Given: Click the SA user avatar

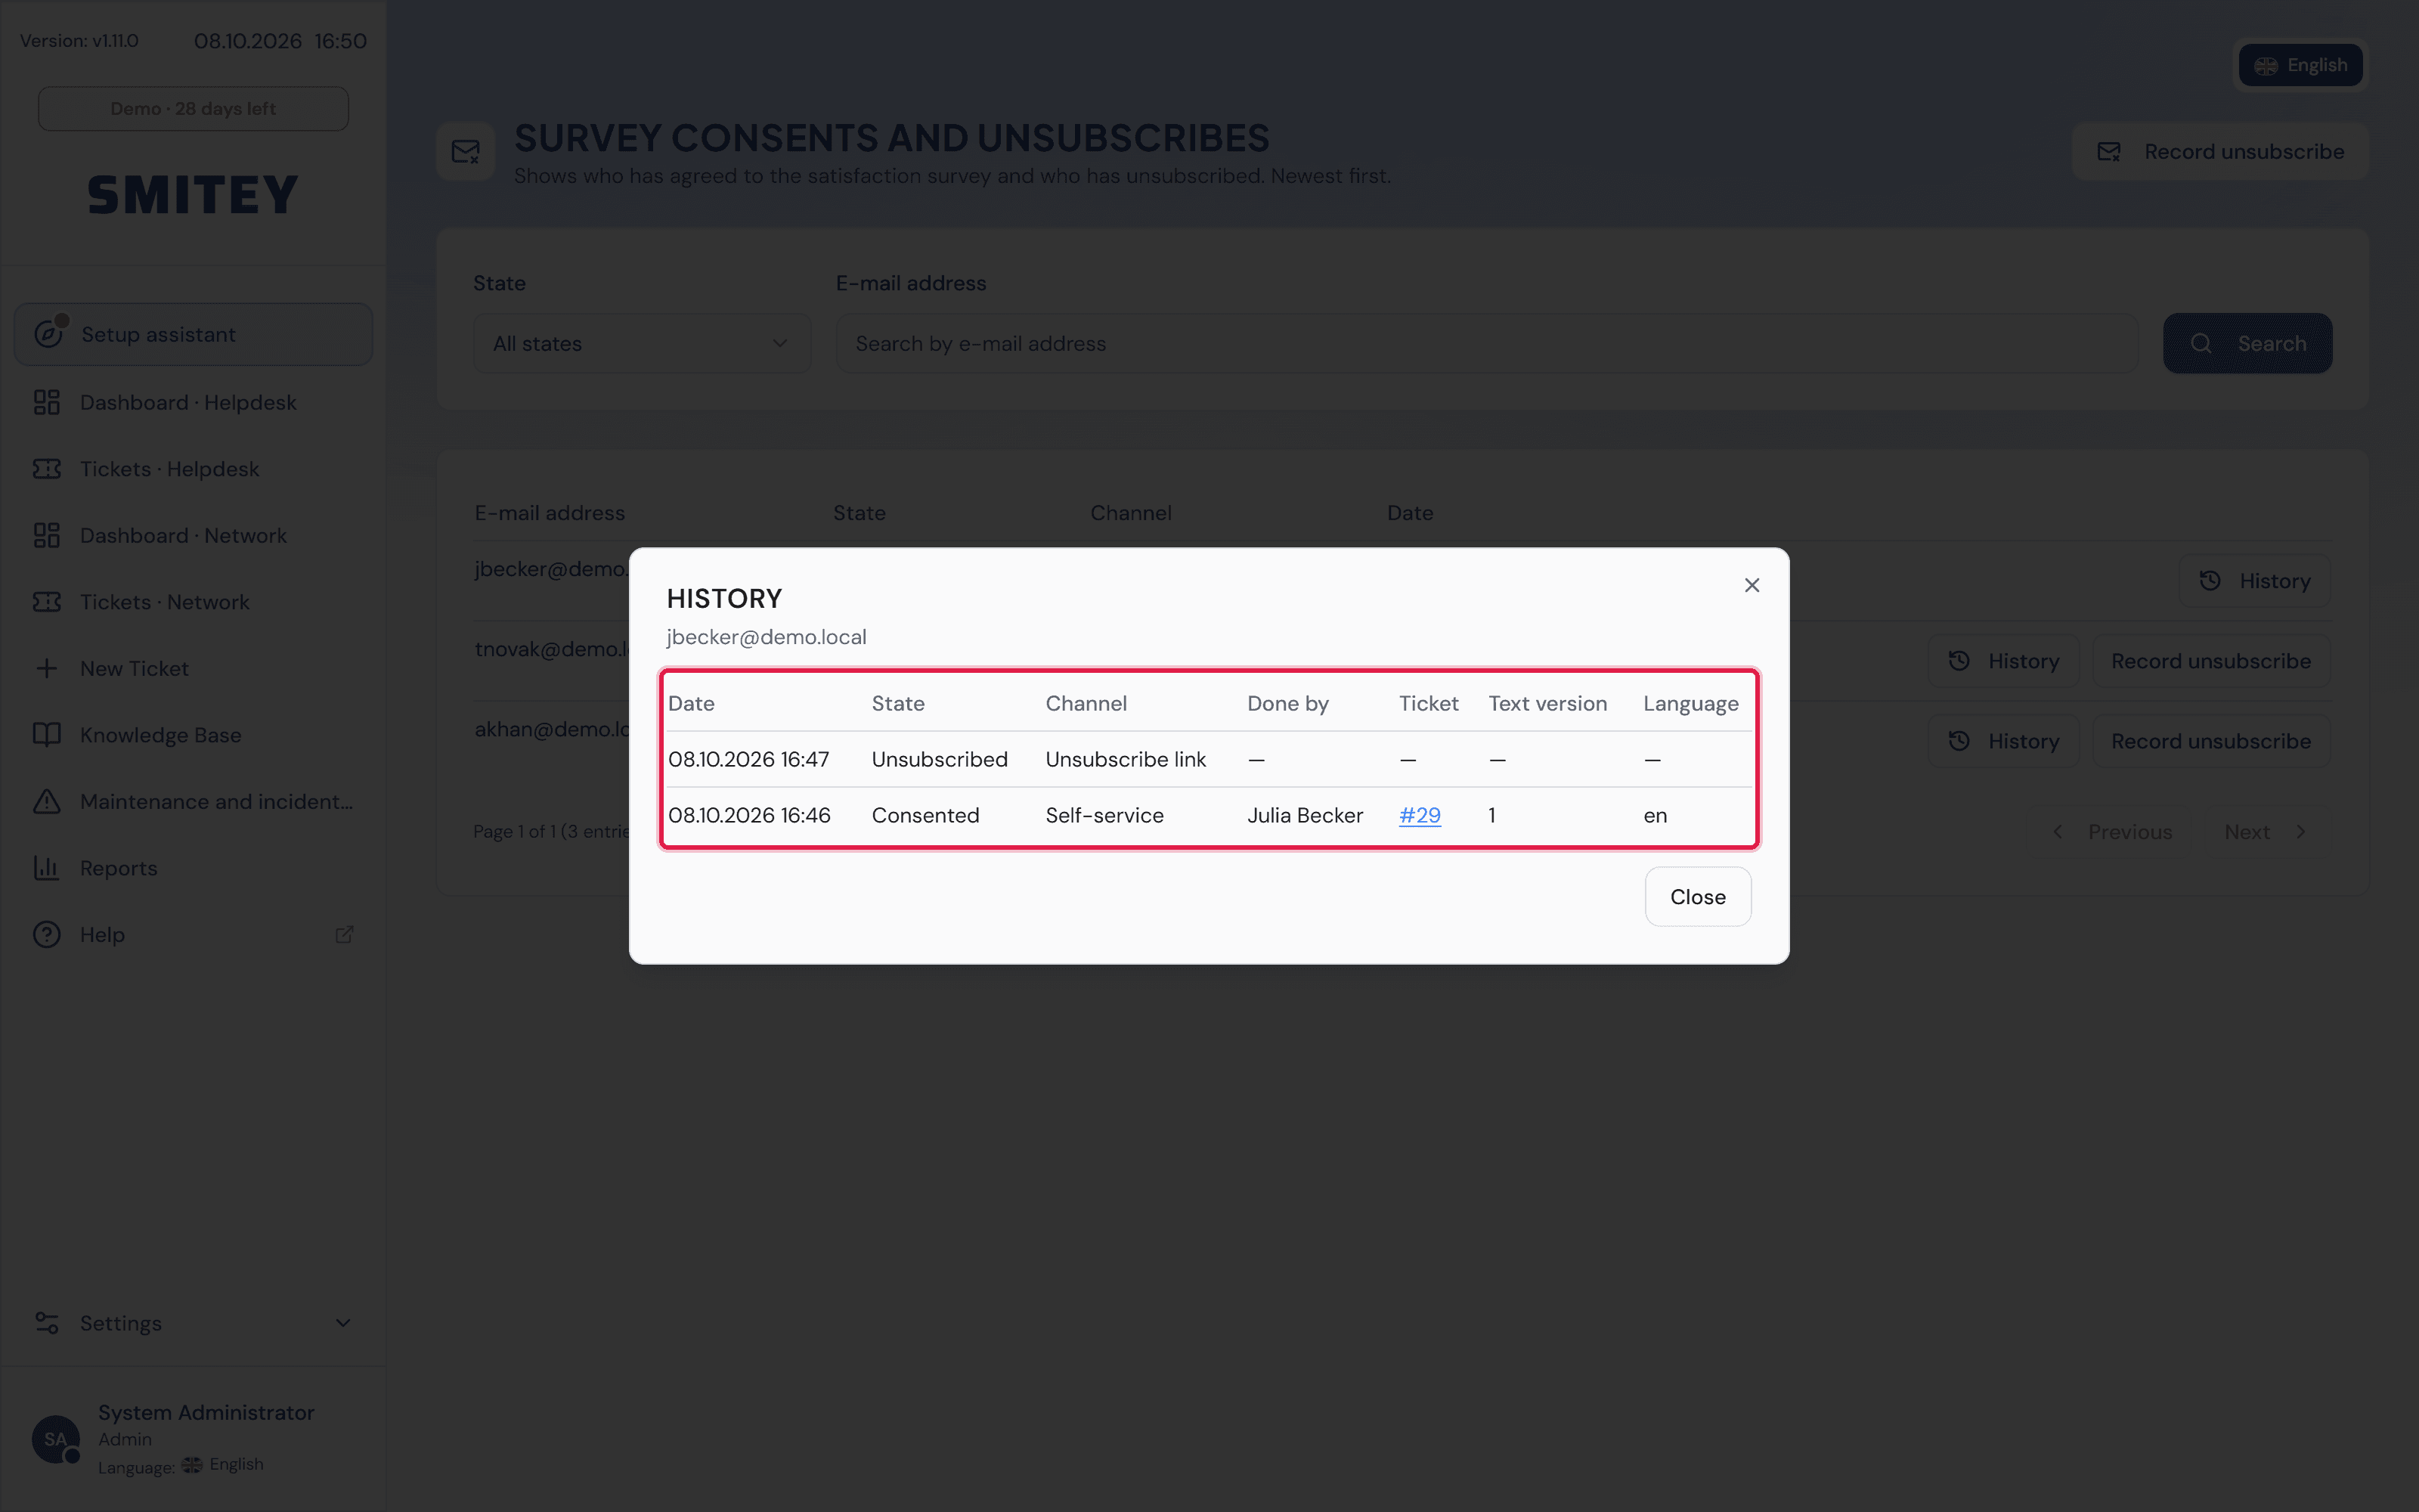Looking at the screenshot, I should tap(56, 1439).
